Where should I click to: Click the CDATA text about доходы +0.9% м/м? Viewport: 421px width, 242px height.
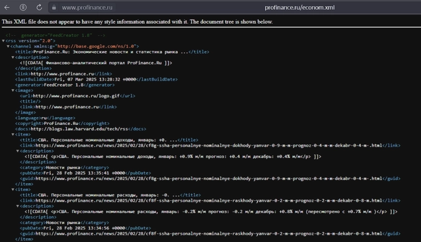pos(173,157)
